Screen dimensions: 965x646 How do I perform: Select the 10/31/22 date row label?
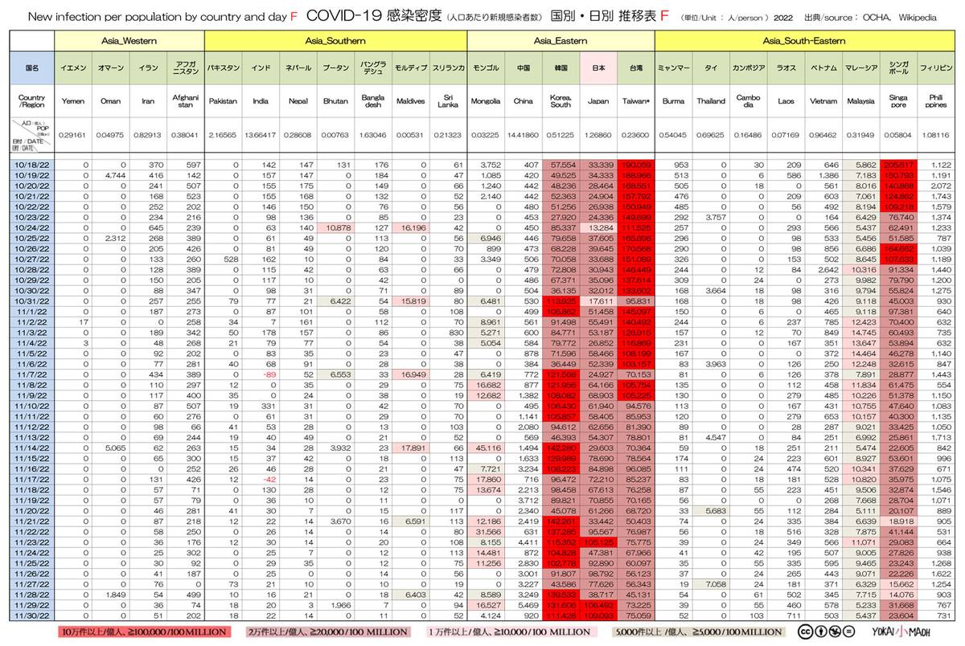pyautogui.click(x=32, y=302)
